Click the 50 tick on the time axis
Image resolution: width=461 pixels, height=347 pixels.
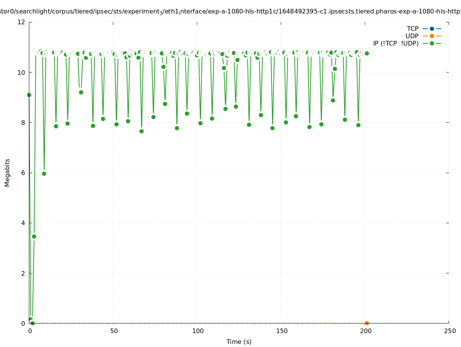click(114, 331)
